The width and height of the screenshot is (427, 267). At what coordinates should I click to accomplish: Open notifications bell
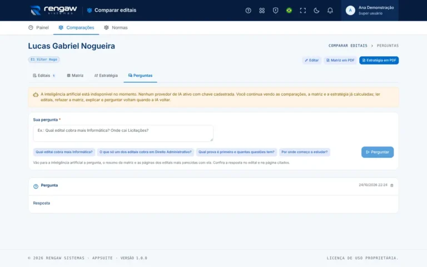330,11
